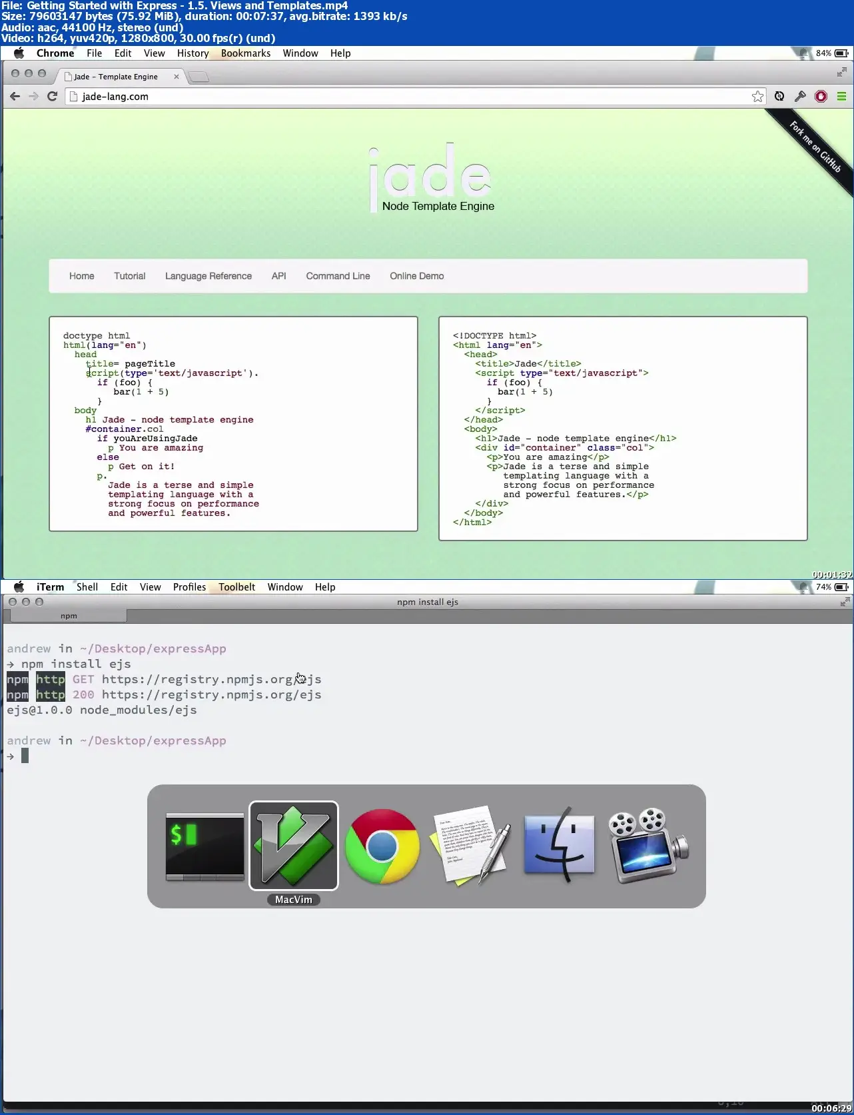The image size is (854, 1115).
Task: Open the Language Reference link
Action: [x=209, y=276]
